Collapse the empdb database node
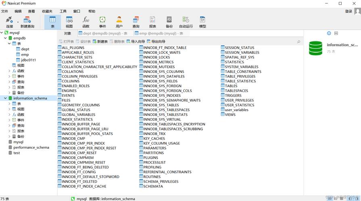 tap(5, 38)
